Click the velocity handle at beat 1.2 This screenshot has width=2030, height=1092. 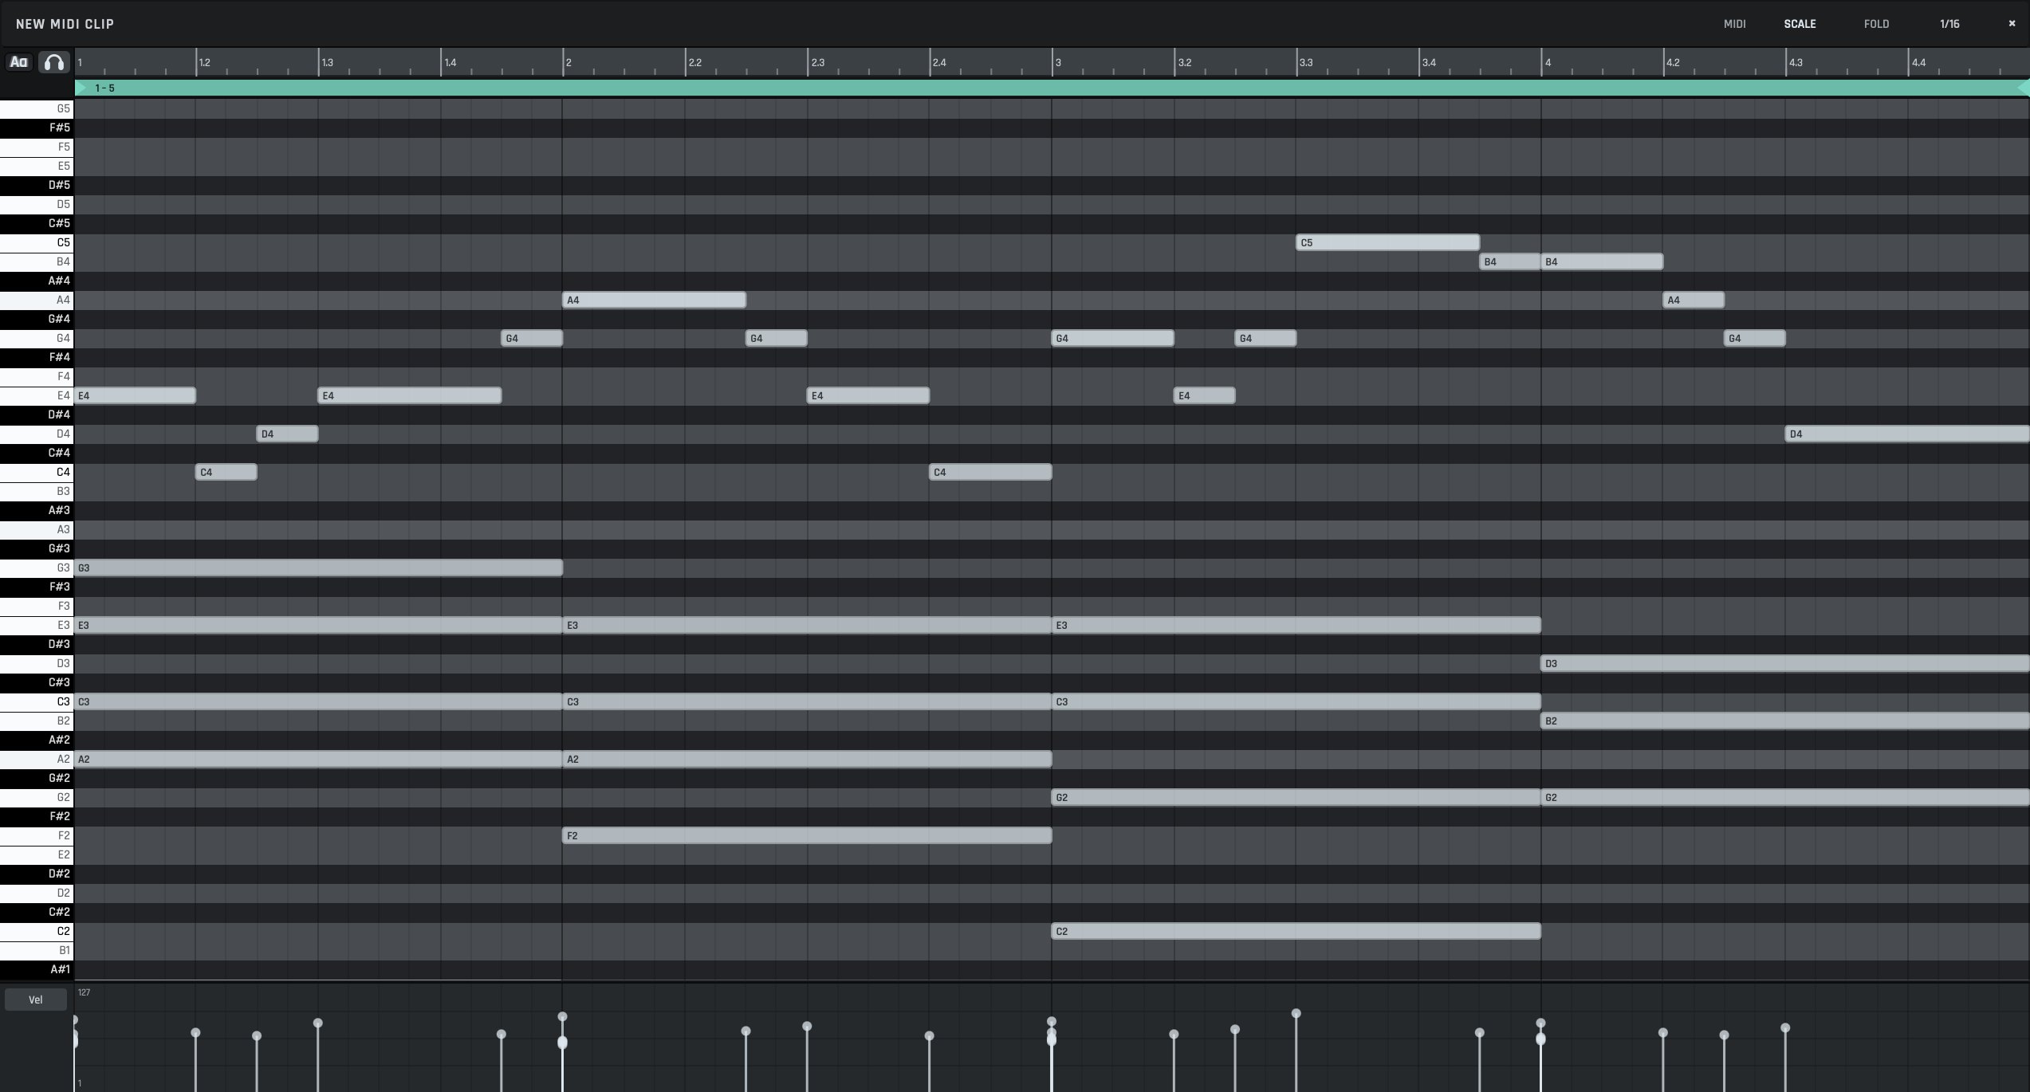pos(195,1032)
